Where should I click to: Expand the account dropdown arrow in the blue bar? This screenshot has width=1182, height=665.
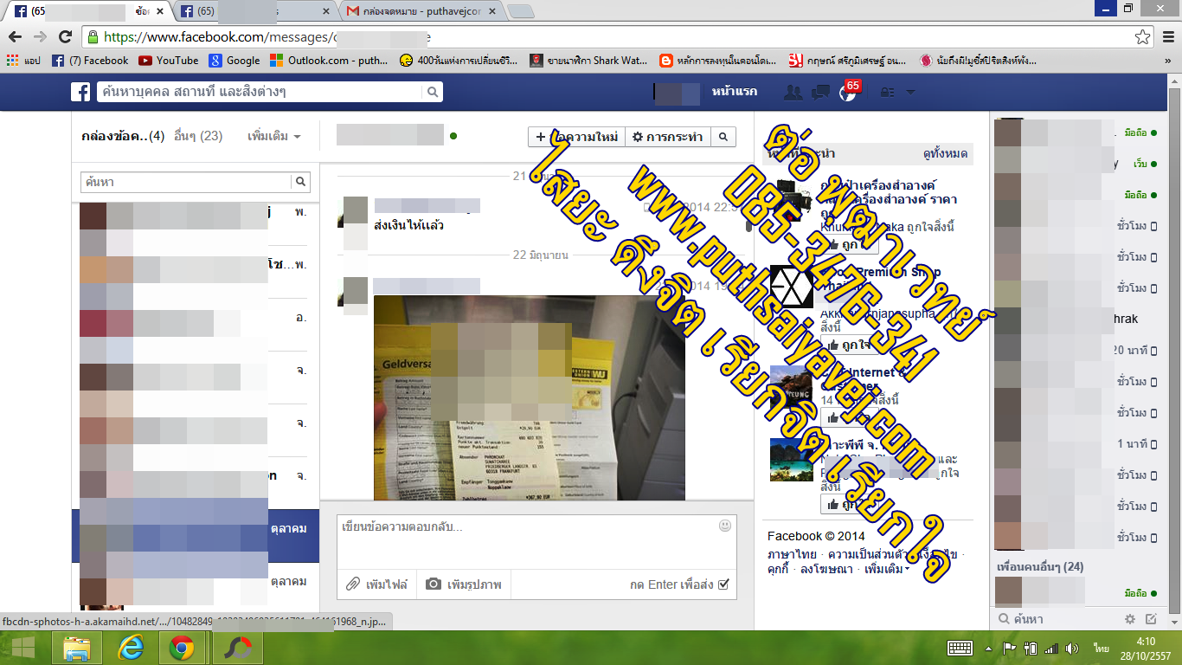910,92
